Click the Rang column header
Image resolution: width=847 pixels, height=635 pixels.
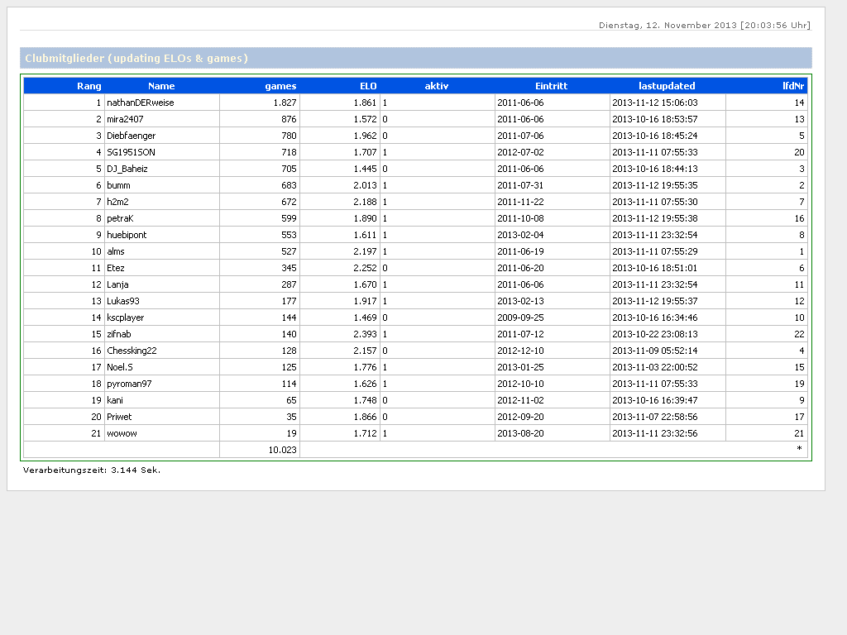pos(89,86)
